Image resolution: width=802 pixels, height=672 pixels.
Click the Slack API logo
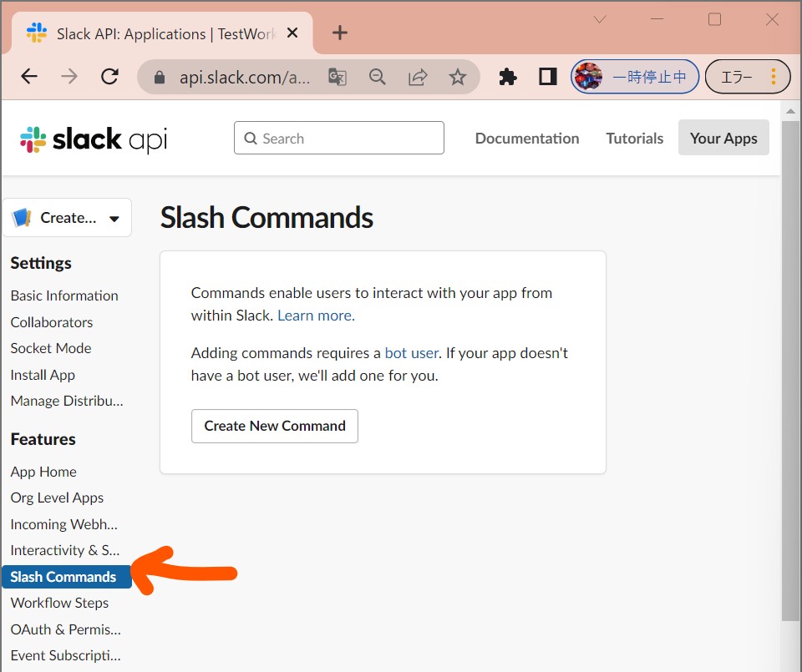coord(94,139)
